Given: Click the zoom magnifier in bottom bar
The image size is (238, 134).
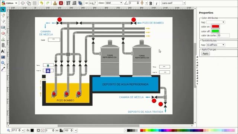Looking at the screenshot, I should coord(9,130).
